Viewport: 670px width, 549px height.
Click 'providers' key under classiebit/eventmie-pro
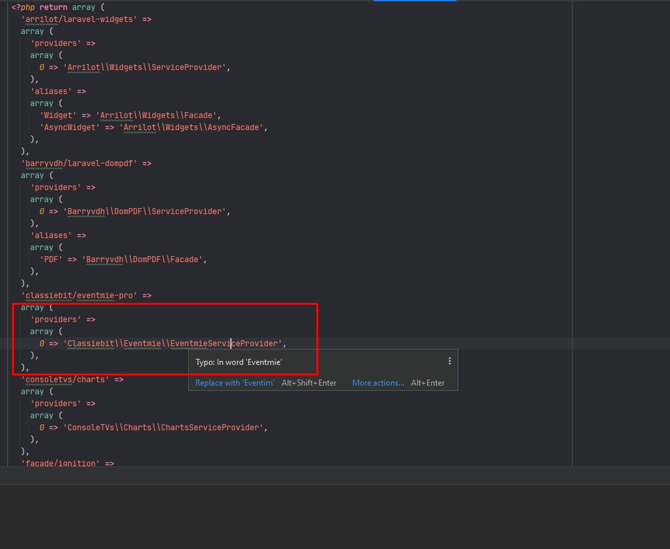55,320
